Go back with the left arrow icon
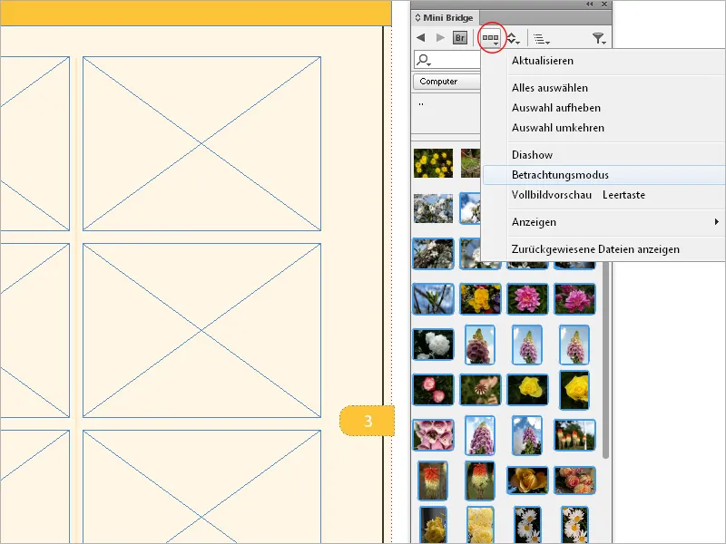This screenshot has width=726, height=544. pos(420,37)
